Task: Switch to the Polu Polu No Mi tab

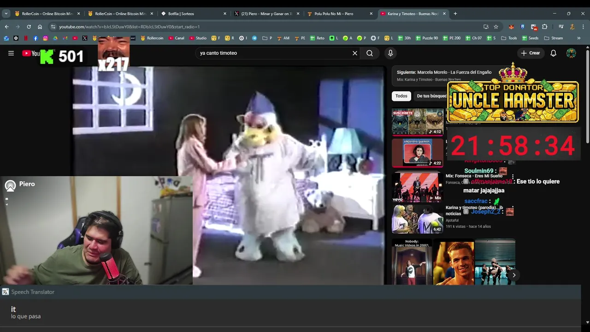Action: [340, 14]
